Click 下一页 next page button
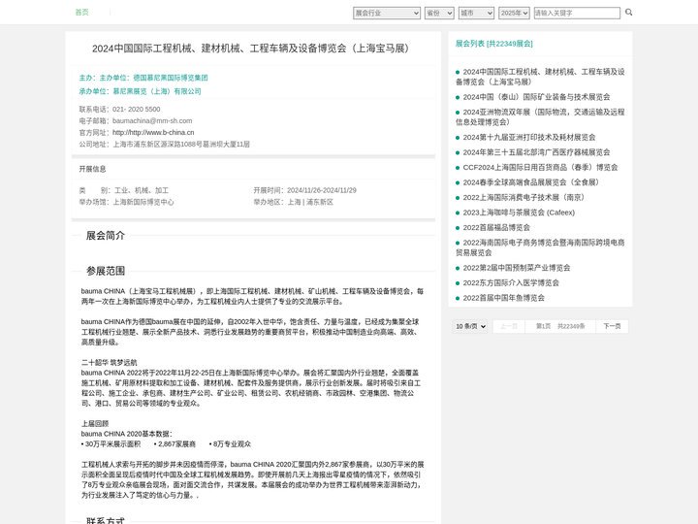Image resolution: width=698 pixels, height=524 pixels. tap(612, 326)
